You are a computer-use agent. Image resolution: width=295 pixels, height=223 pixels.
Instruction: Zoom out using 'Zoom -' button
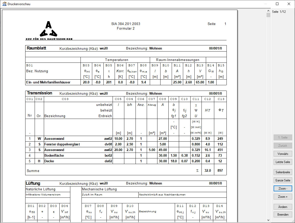pyautogui.click(x=283, y=189)
